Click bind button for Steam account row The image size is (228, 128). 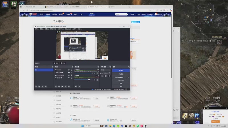pyautogui.click(x=134, y=106)
